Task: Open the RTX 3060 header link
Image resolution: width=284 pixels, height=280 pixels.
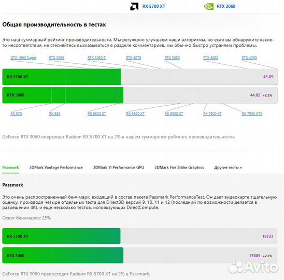Action: click(226, 6)
